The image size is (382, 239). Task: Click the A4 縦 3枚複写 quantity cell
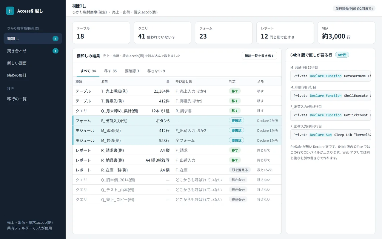[158, 160]
